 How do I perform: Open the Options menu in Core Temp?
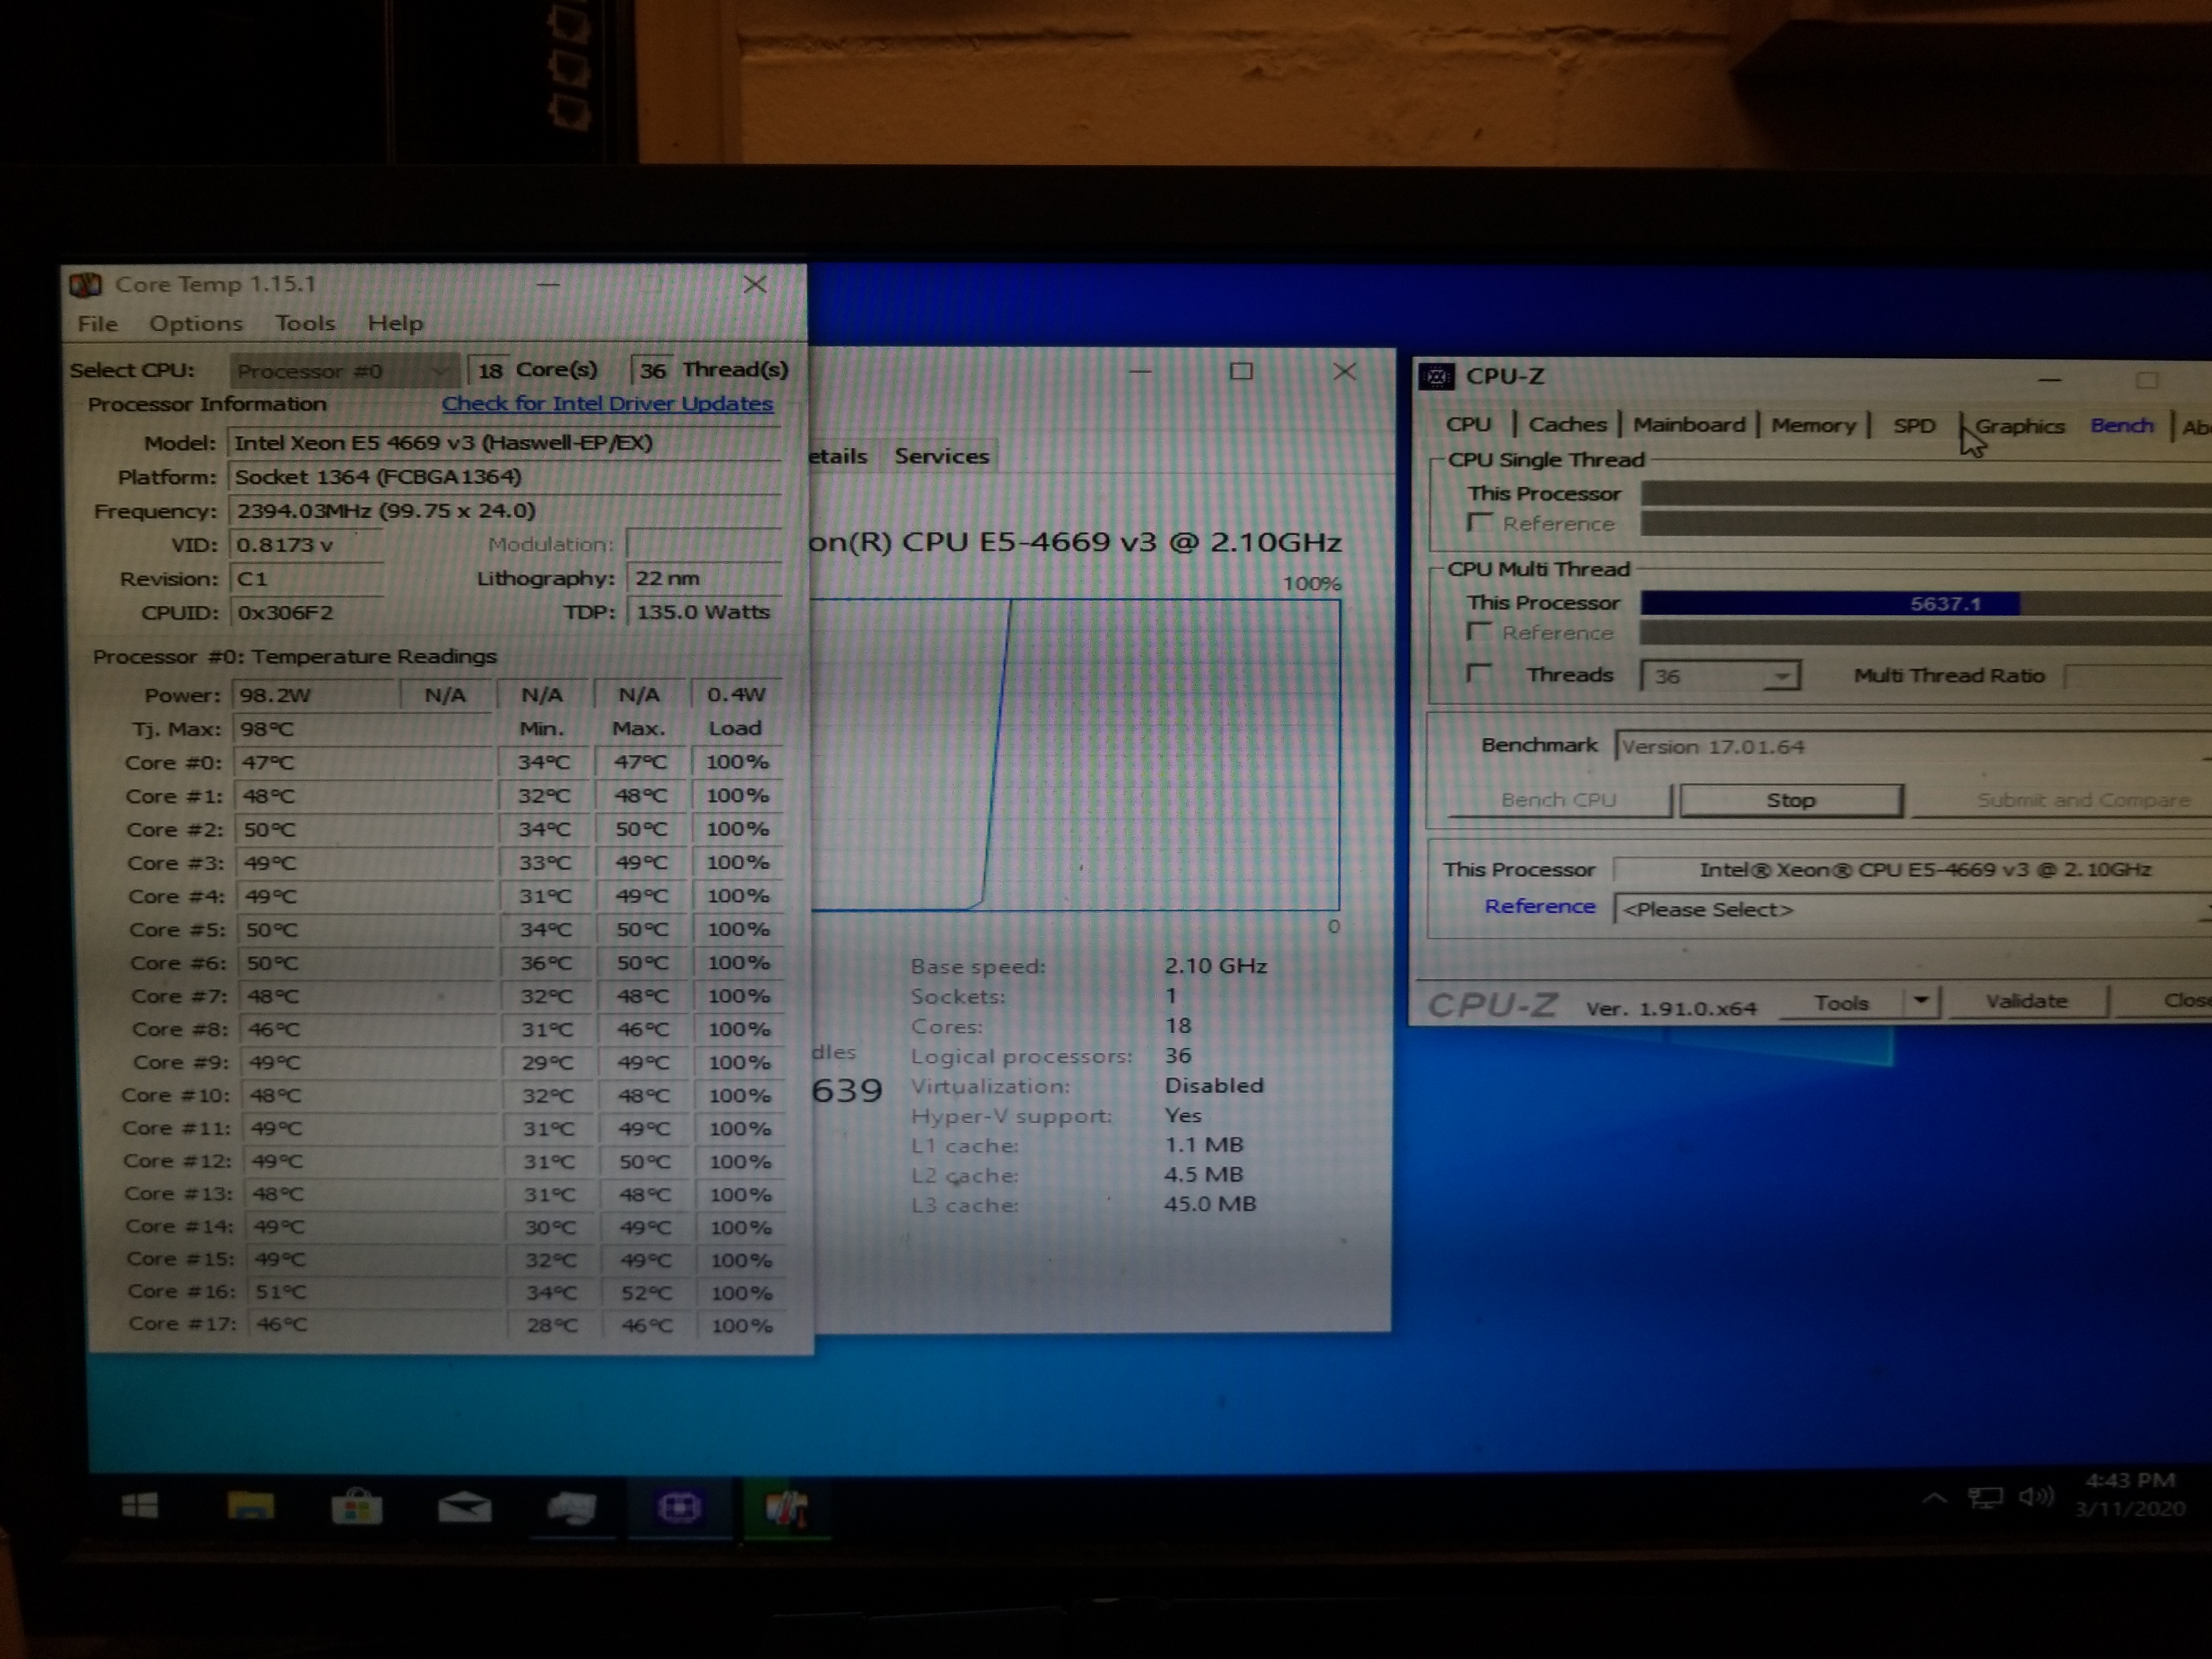196,323
